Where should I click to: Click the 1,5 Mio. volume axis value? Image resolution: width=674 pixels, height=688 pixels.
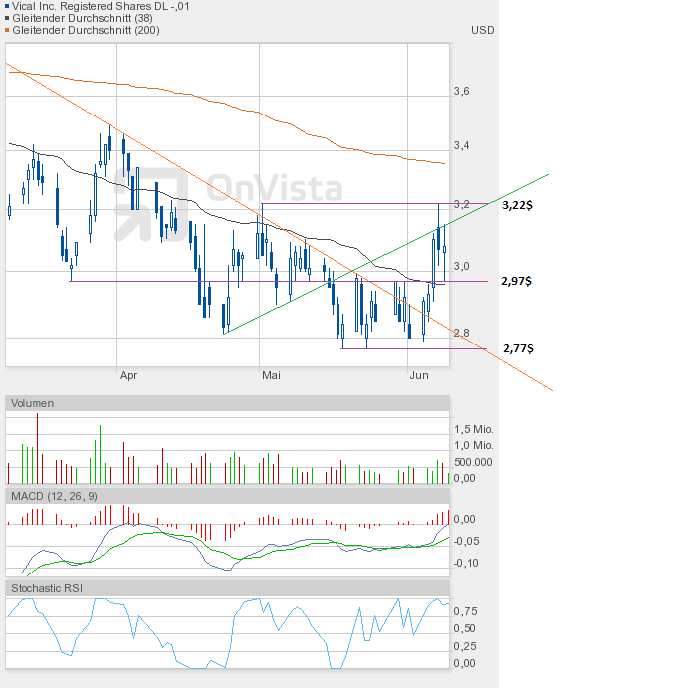coord(474,429)
